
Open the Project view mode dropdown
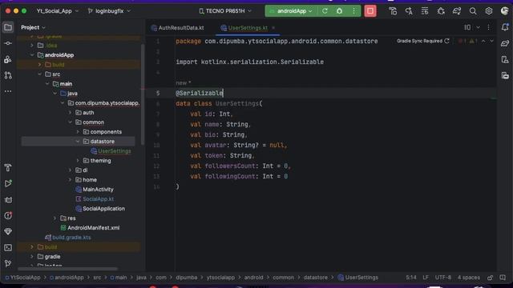tap(33, 27)
